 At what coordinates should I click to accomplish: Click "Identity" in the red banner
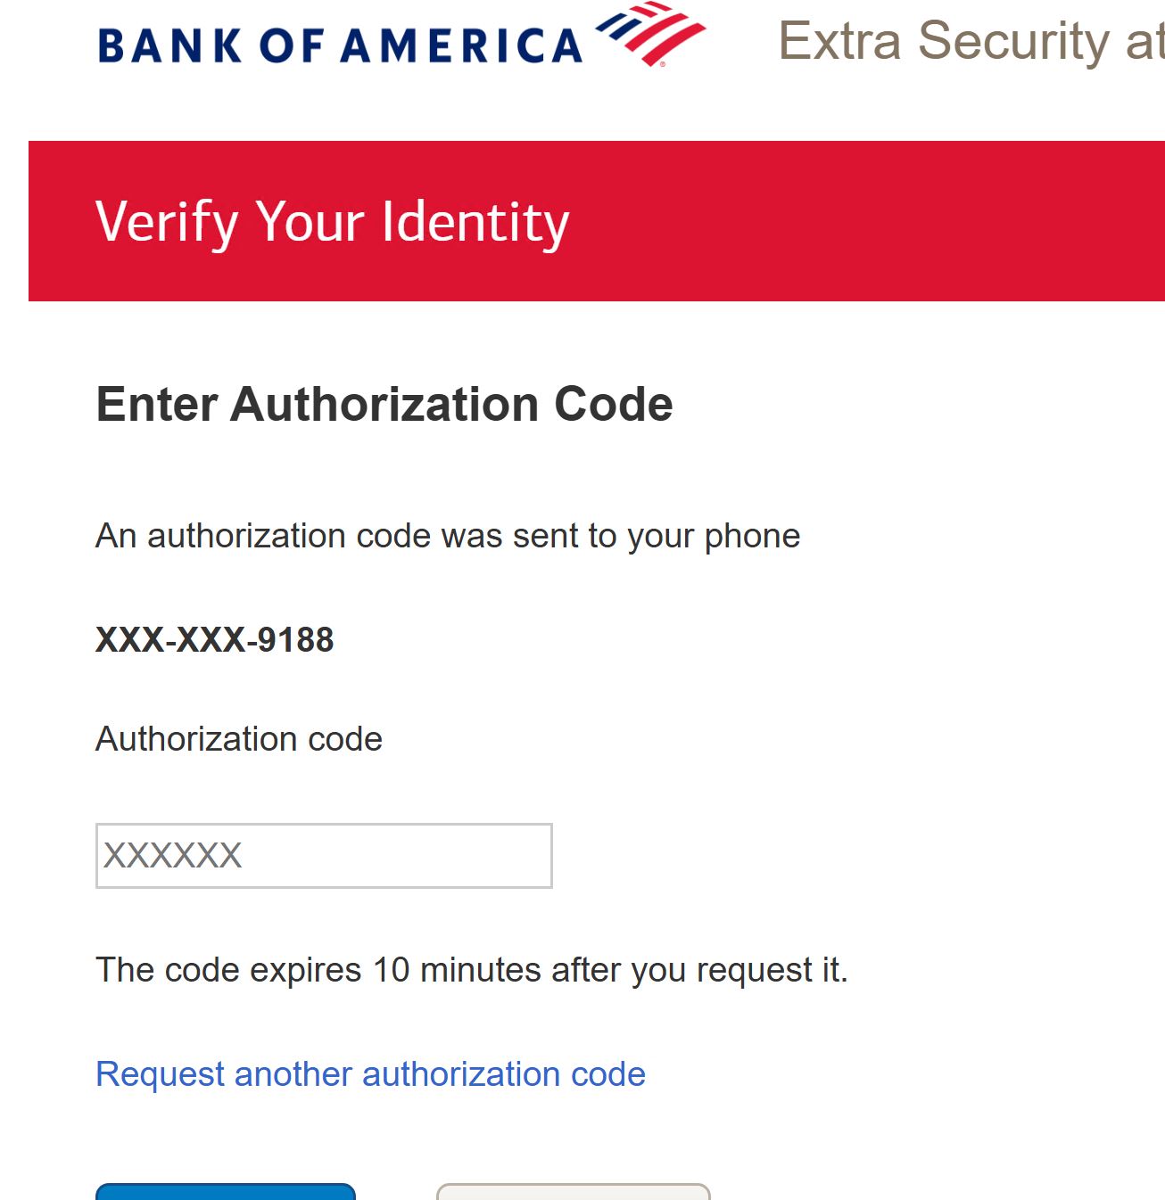[x=475, y=221]
